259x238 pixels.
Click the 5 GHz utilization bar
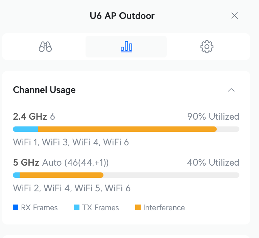(126, 175)
